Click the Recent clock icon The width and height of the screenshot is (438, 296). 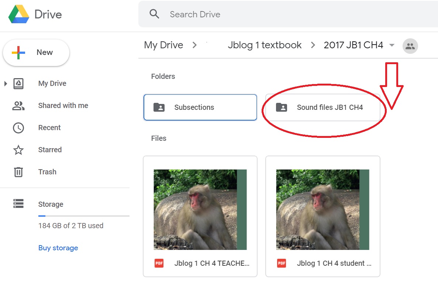(x=18, y=128)
